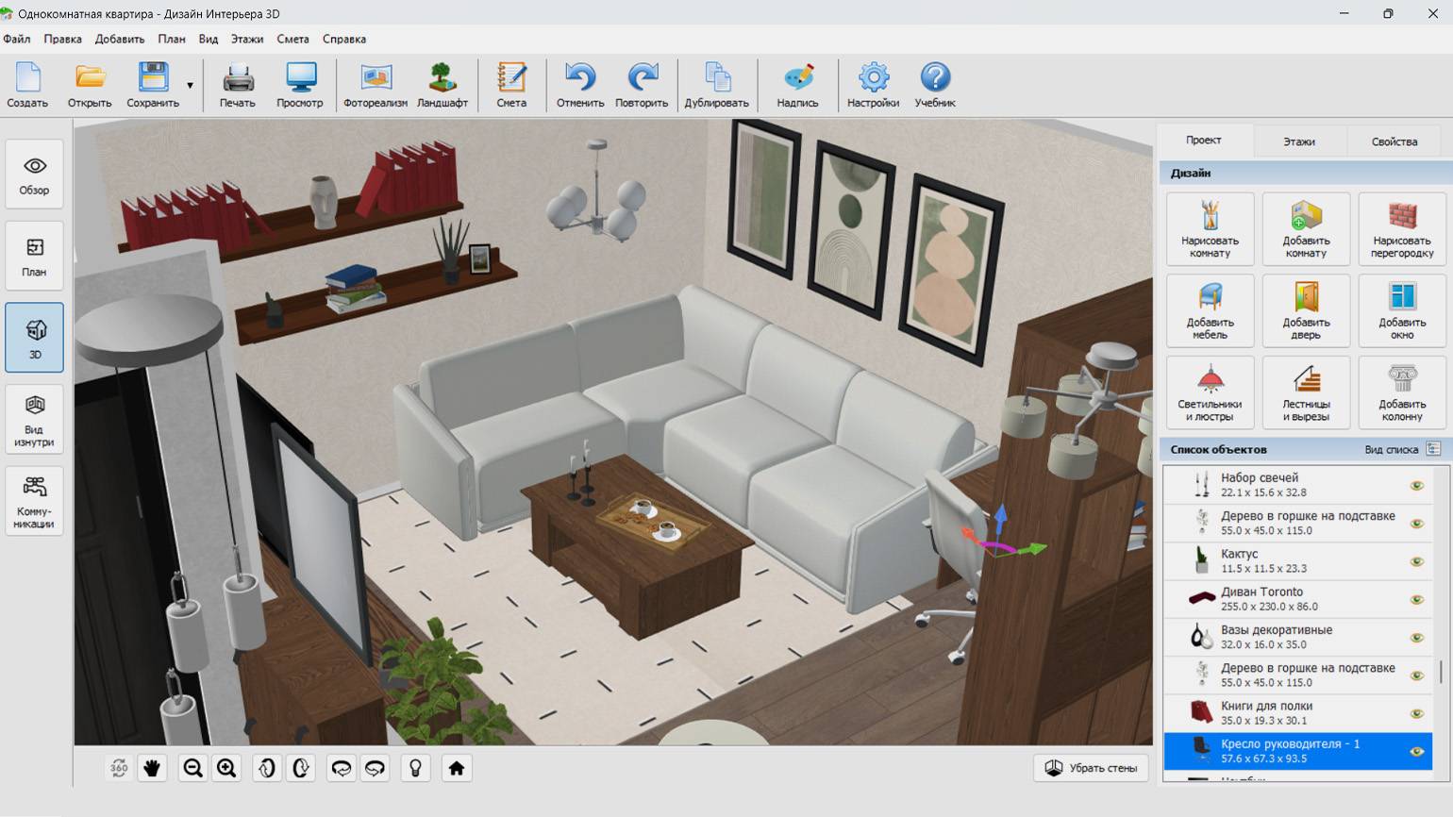Click the zoom in magnifier icon
1453x817 pixels.
point(226,768)
